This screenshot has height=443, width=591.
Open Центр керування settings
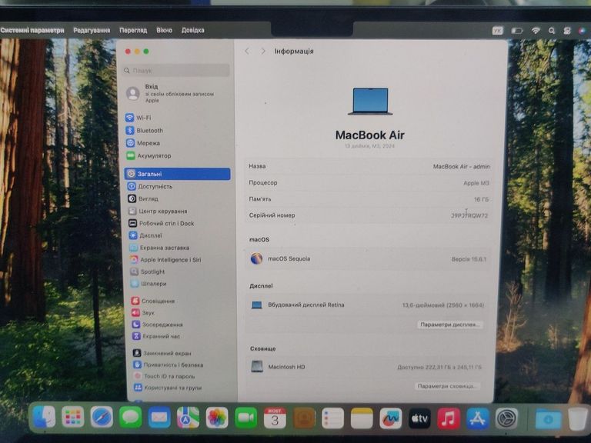tap(158, 211)
